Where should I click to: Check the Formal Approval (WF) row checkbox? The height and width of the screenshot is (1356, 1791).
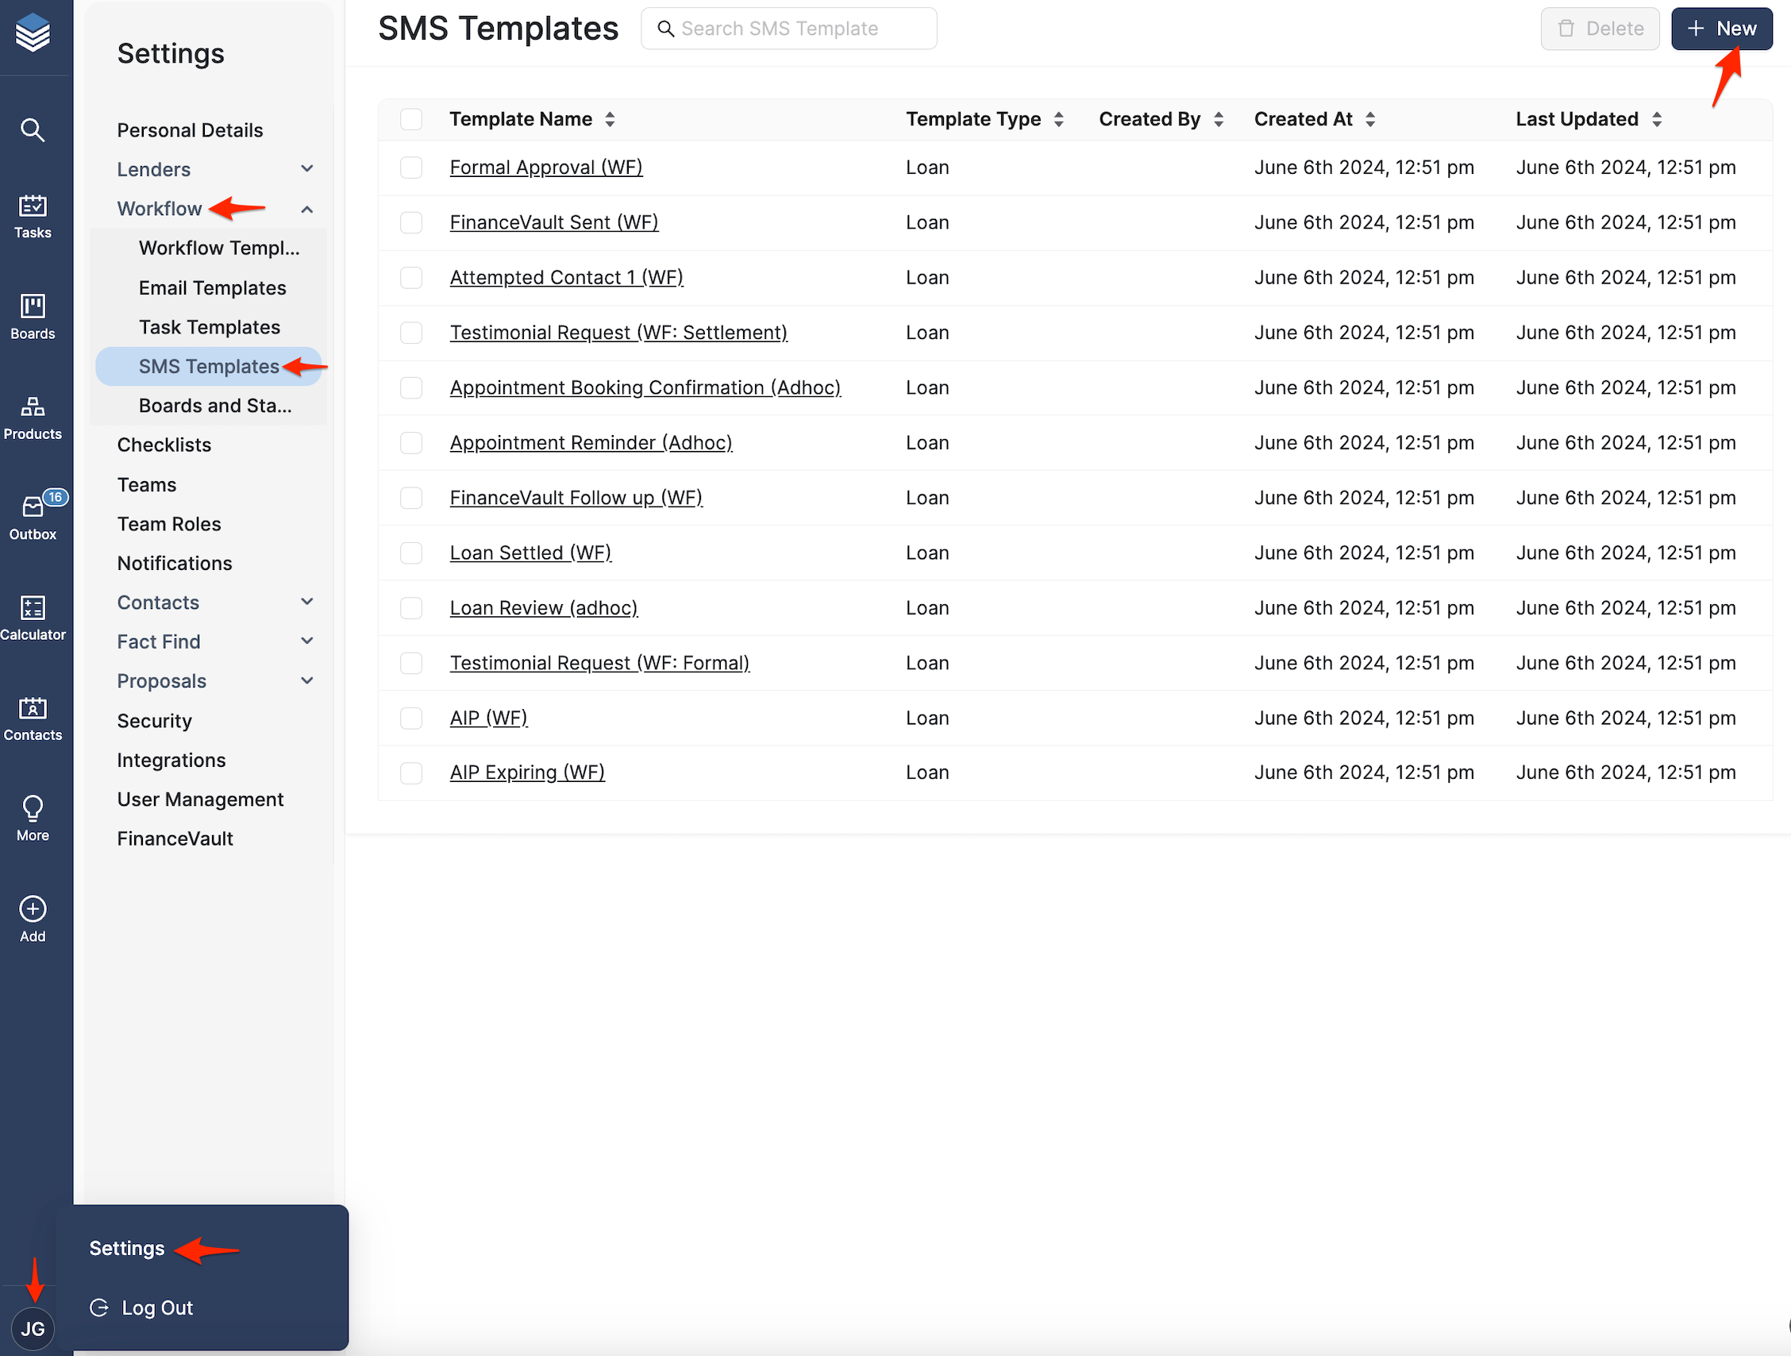411,168
